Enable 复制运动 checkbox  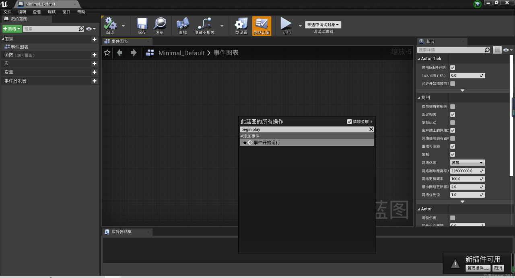(x=453, y=123)
